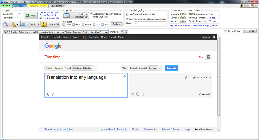Swap source and target languages
The height and width of the screenshot is (140, 259).
click(124, 68)
